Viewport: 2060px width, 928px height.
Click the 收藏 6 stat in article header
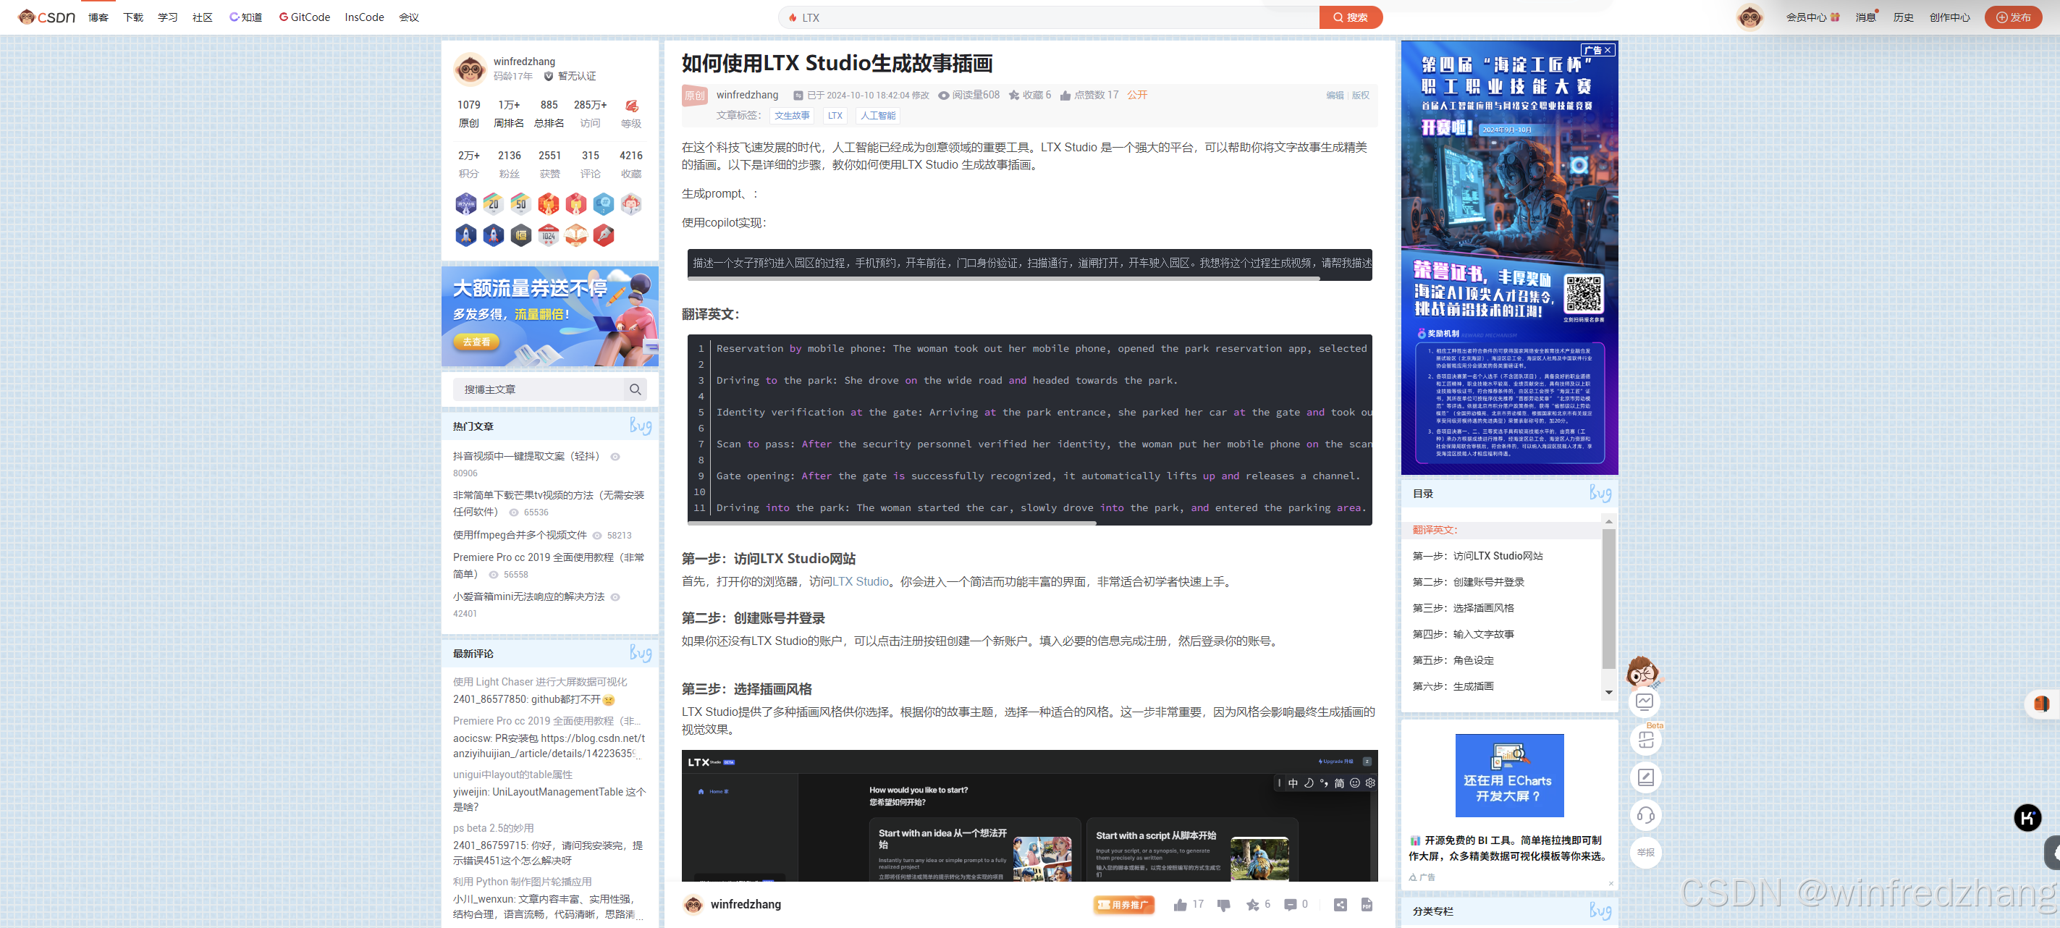click(1030, 96)
